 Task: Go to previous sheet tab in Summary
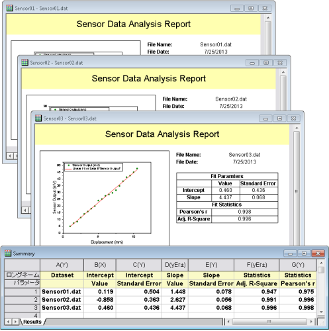tap(8, 322)
